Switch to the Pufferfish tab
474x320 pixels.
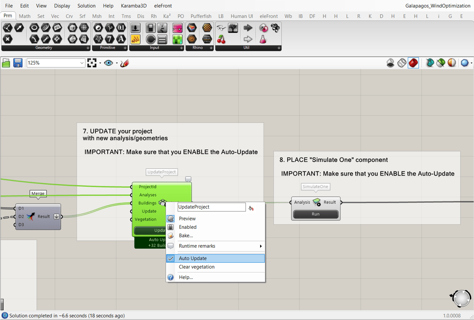point(201,16)
